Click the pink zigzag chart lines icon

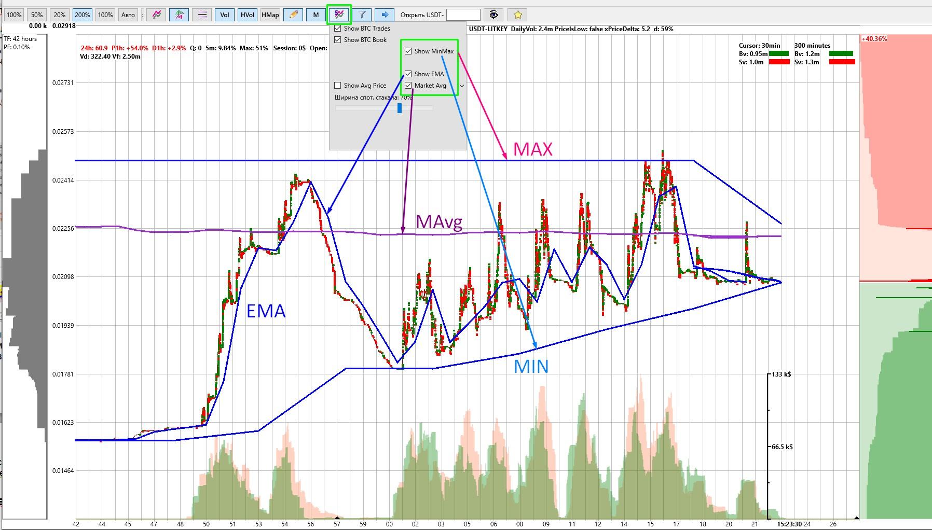tap(156, 15)
